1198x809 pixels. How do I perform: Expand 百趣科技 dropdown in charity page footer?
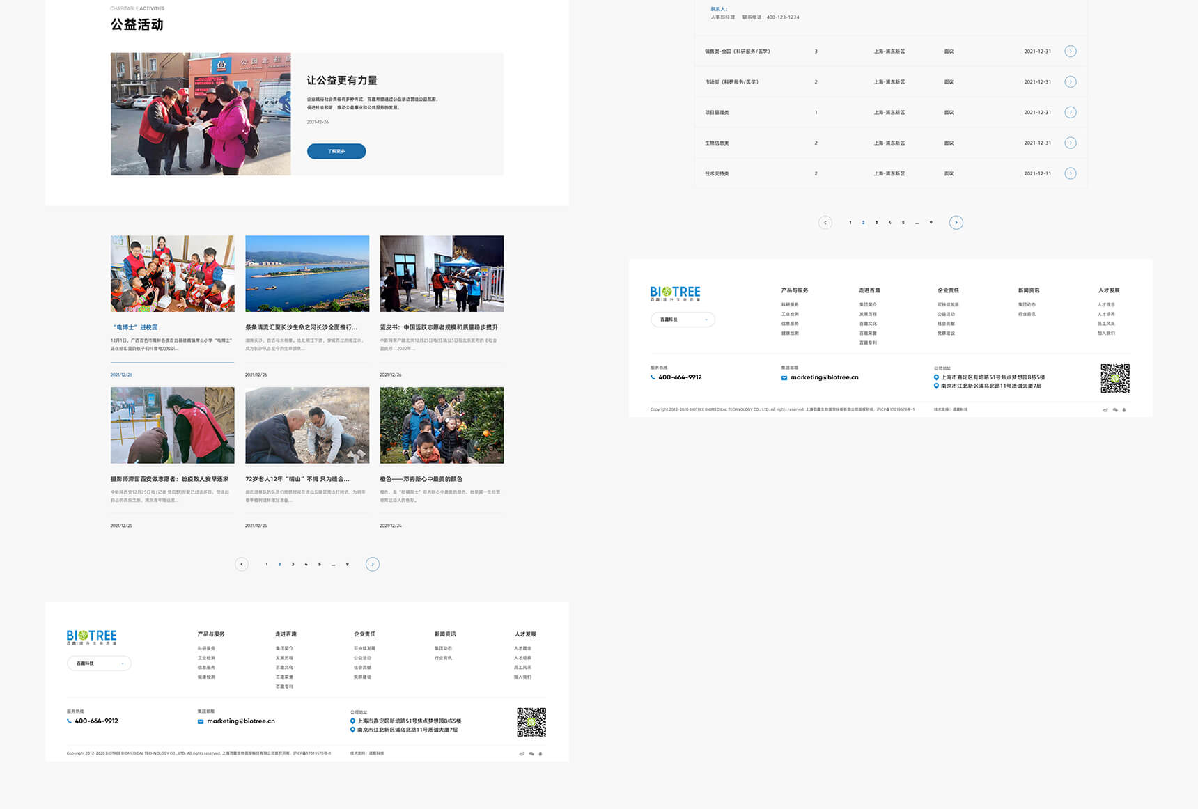coord(99,663)
